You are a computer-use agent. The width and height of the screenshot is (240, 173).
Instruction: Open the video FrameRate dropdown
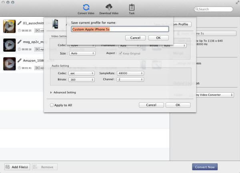point(129,46)
